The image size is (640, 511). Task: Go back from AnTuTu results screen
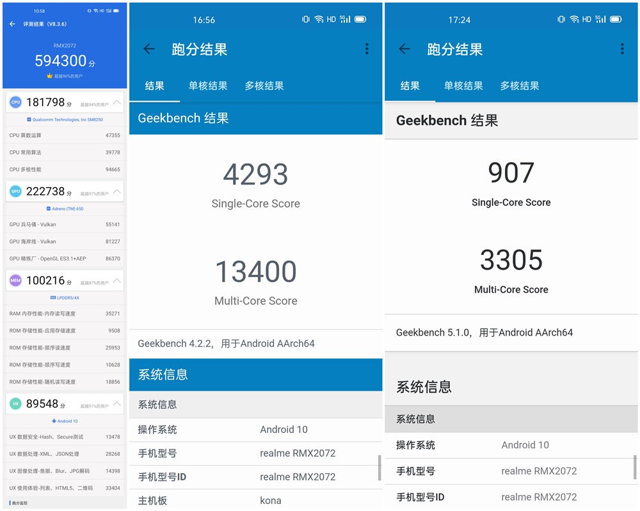(12, 24)
